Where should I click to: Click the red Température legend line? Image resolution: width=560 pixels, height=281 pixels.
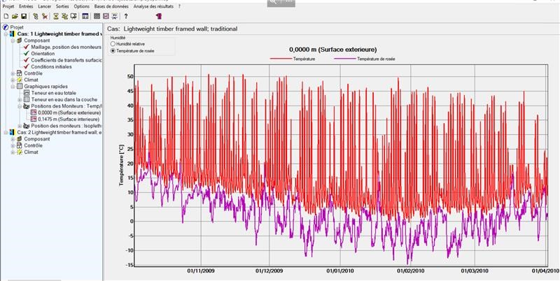[279, 59]
